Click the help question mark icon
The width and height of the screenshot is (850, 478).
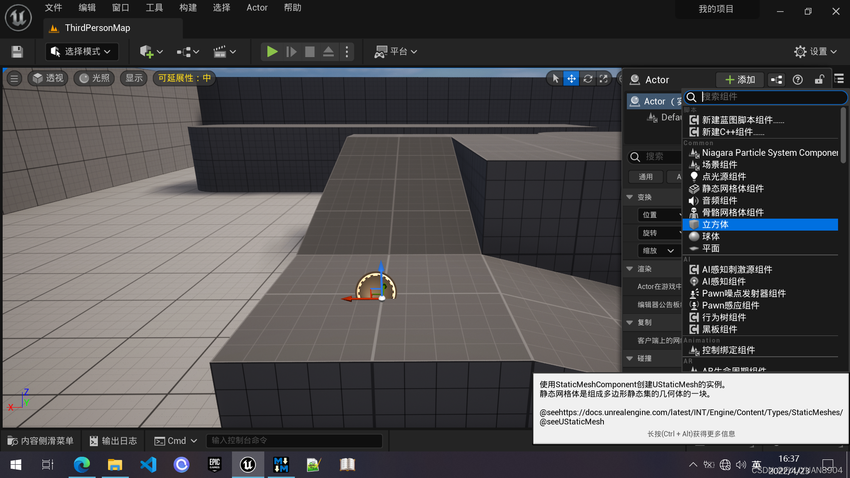797,80
